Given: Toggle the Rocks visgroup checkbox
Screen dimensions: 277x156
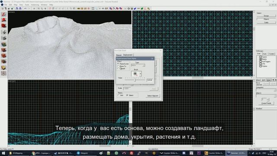Looking at the screenshot, I should pyautogui.click(x=261, y=59).
